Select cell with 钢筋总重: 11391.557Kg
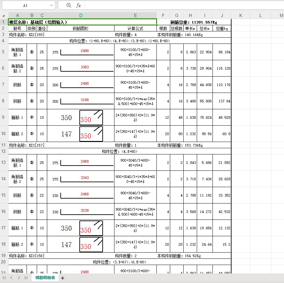Image resolution: width=284 pixels, height=283 pixels. point(194,22)
